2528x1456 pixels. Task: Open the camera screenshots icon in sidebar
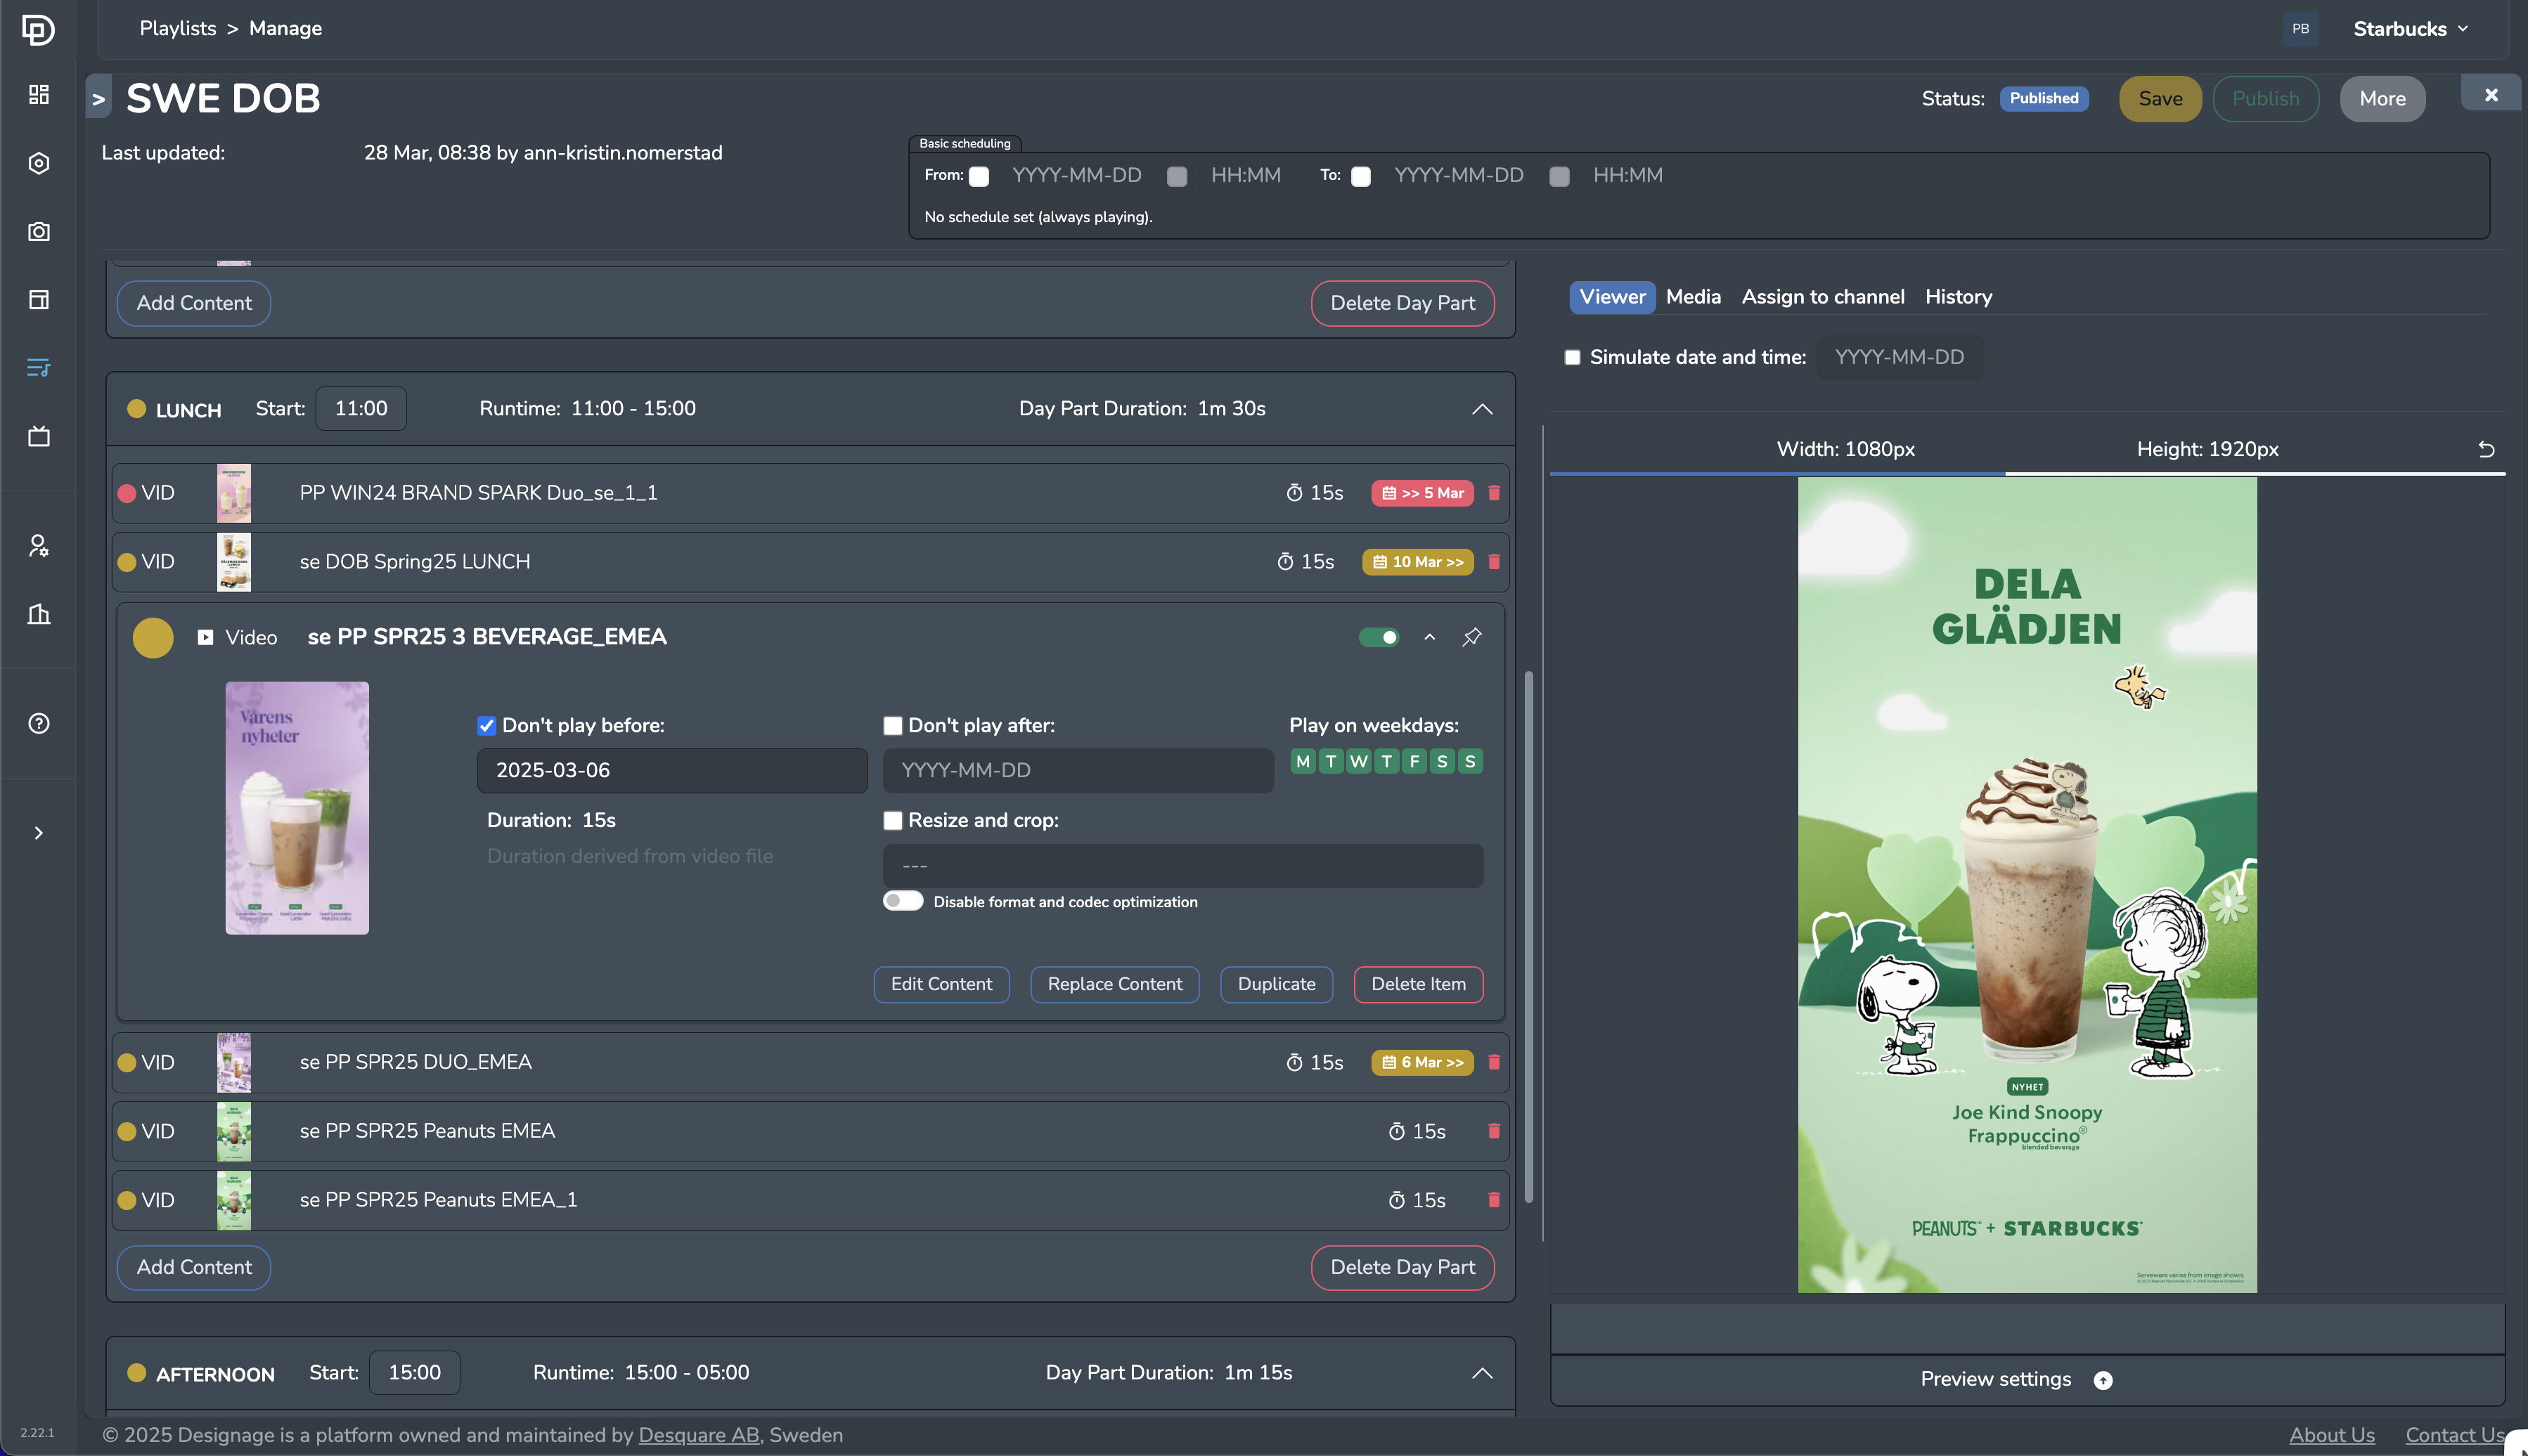[39, 231]
